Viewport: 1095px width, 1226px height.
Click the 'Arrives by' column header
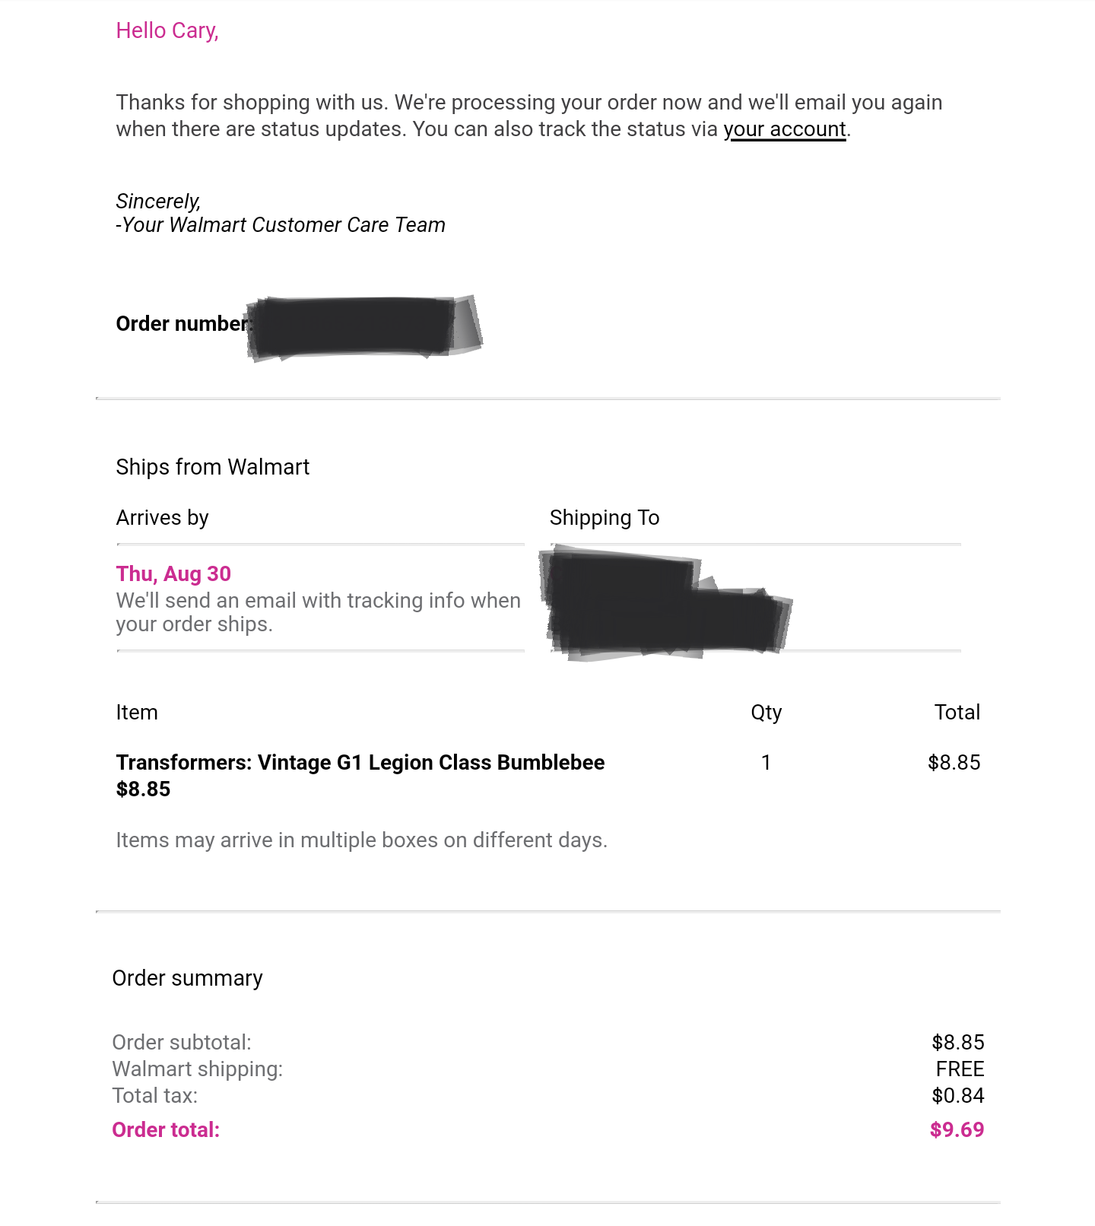162,518
